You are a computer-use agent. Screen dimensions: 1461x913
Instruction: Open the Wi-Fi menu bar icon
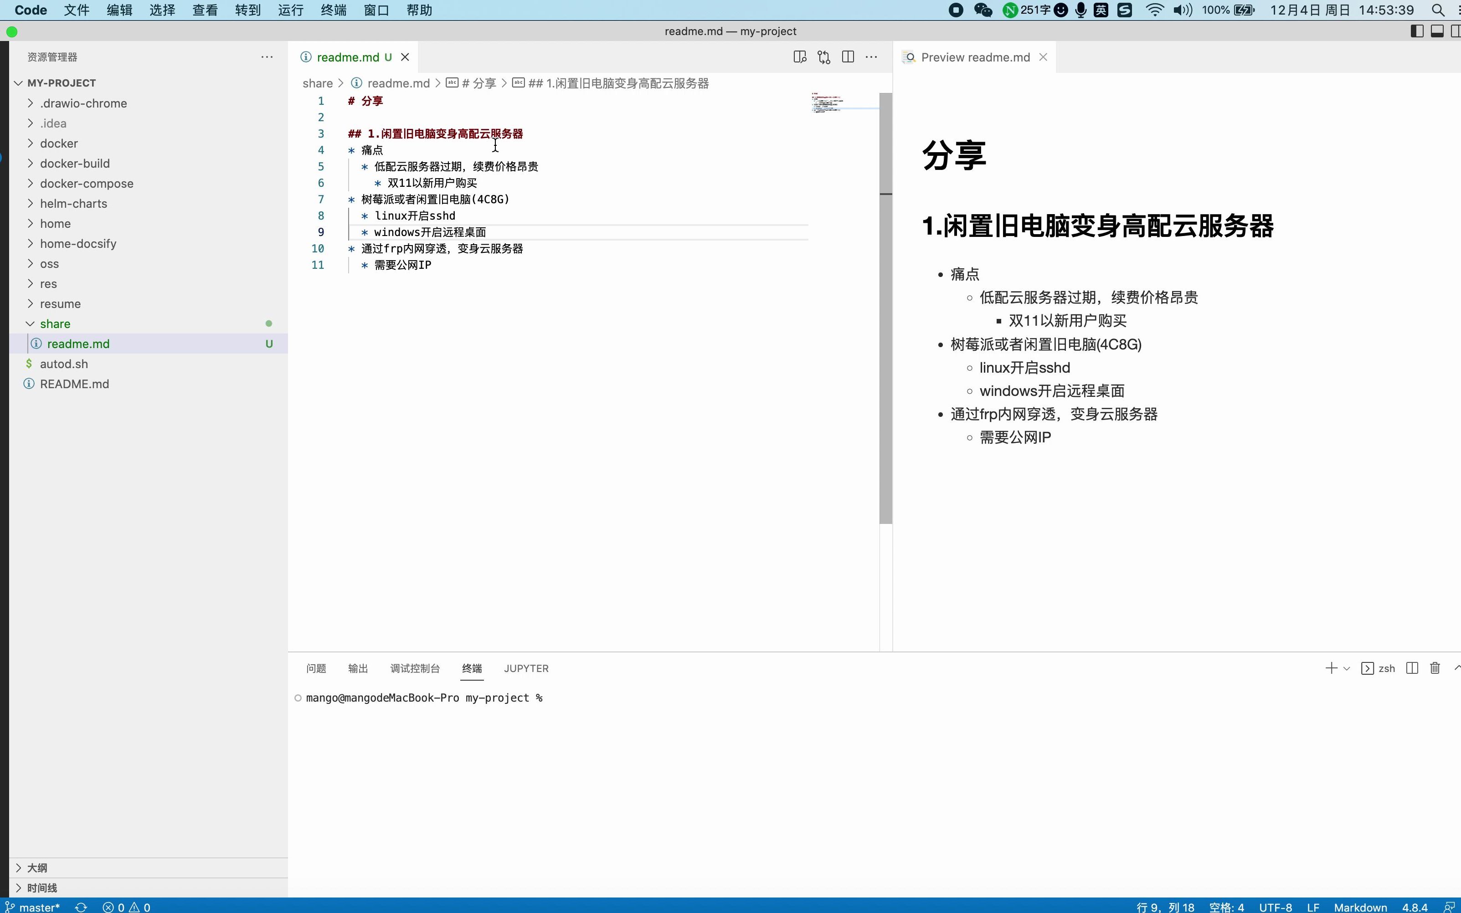coord(1155,10)
